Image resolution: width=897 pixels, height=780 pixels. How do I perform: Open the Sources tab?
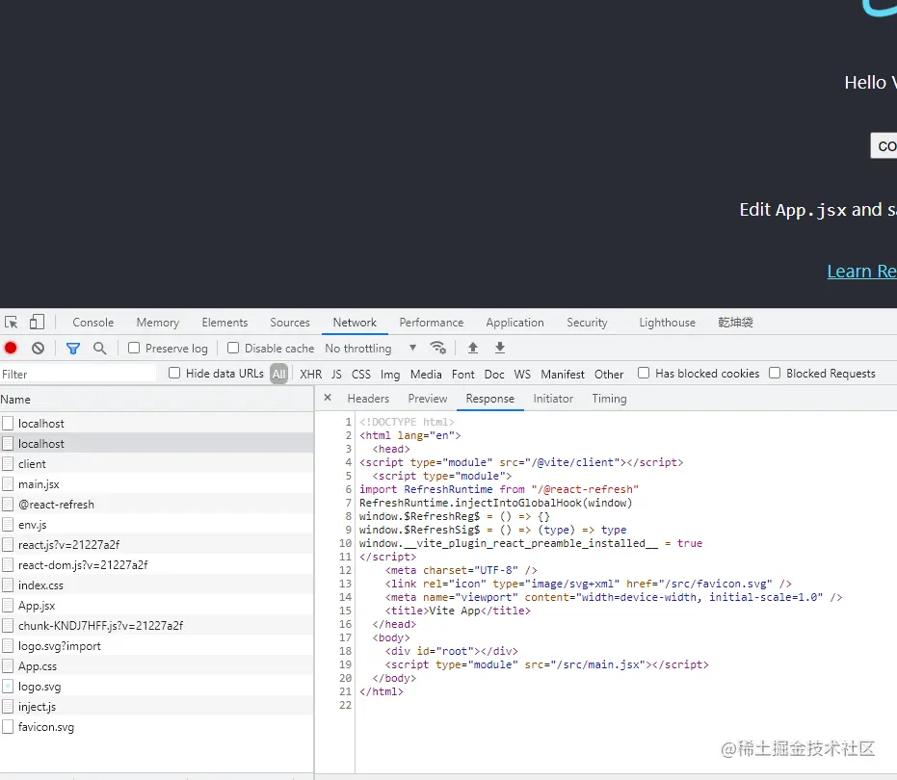pos(290,323)
